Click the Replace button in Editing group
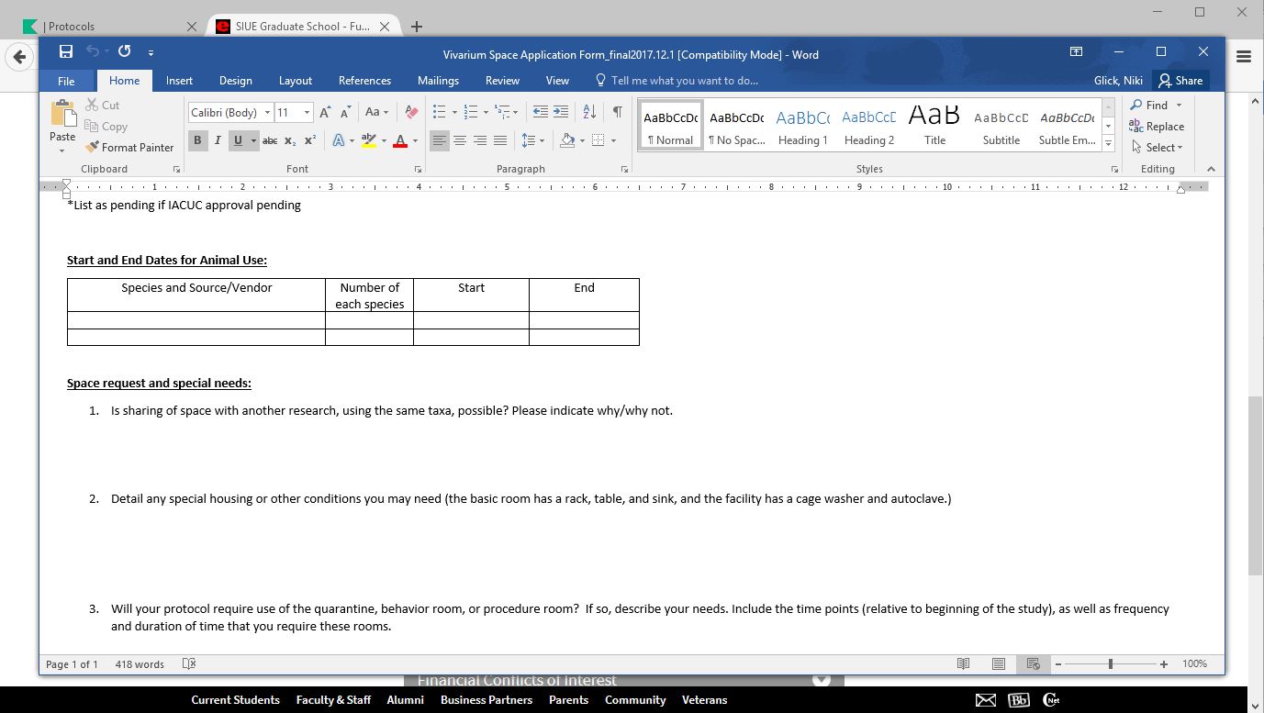The height and width of the screenshot is (713, 1264). click(x=1157, y=127)
